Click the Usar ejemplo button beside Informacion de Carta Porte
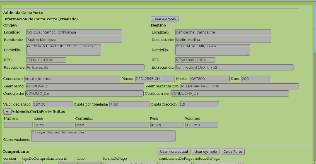Viewport: 316px width, 164px height. [x=164, y=19]
